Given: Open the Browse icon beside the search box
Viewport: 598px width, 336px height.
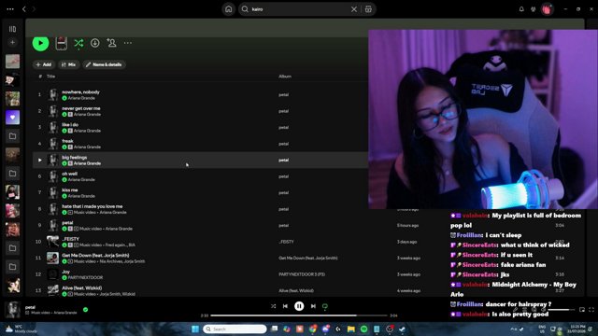Looking at the screenshot, I should click(x=368, y=9).
